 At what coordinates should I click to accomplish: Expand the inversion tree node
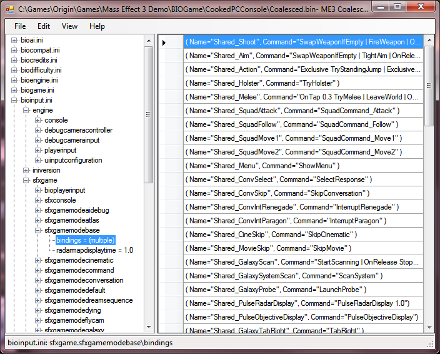click(x=26, y=170)
